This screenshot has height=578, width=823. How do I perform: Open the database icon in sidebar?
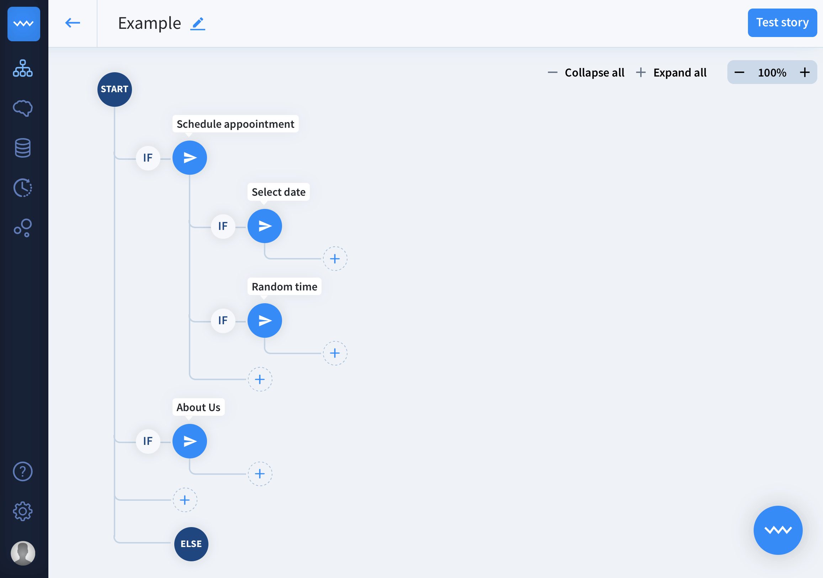pos(22,148)
